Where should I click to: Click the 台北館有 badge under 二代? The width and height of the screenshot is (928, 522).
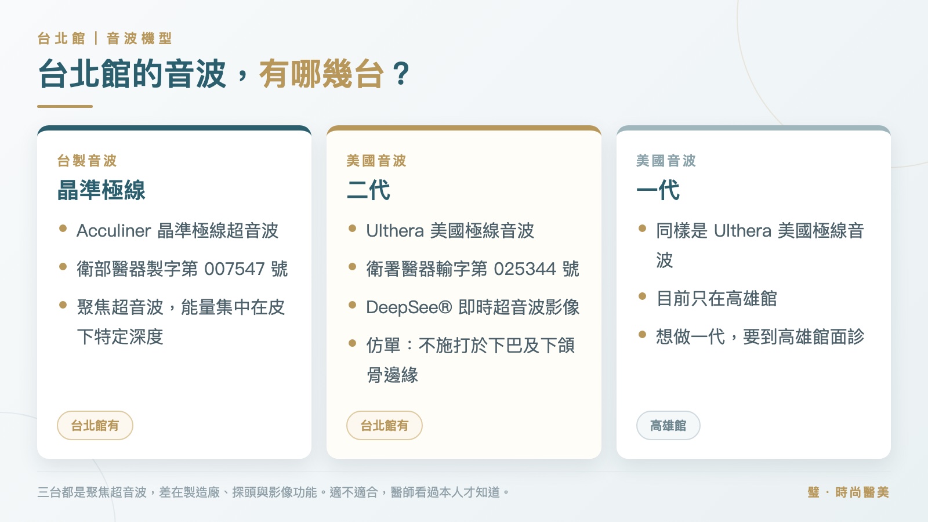click(385, 426)
